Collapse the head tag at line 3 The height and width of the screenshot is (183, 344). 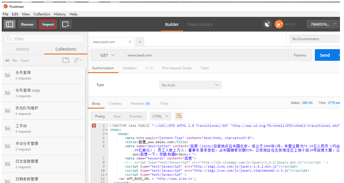[x=106, y=134]
